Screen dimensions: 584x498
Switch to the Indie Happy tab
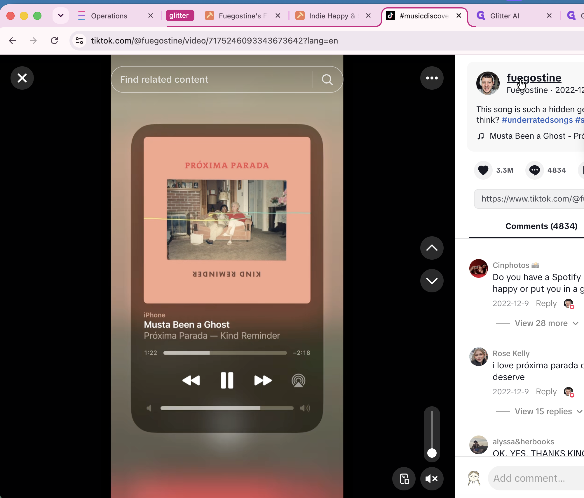(327, 16)
